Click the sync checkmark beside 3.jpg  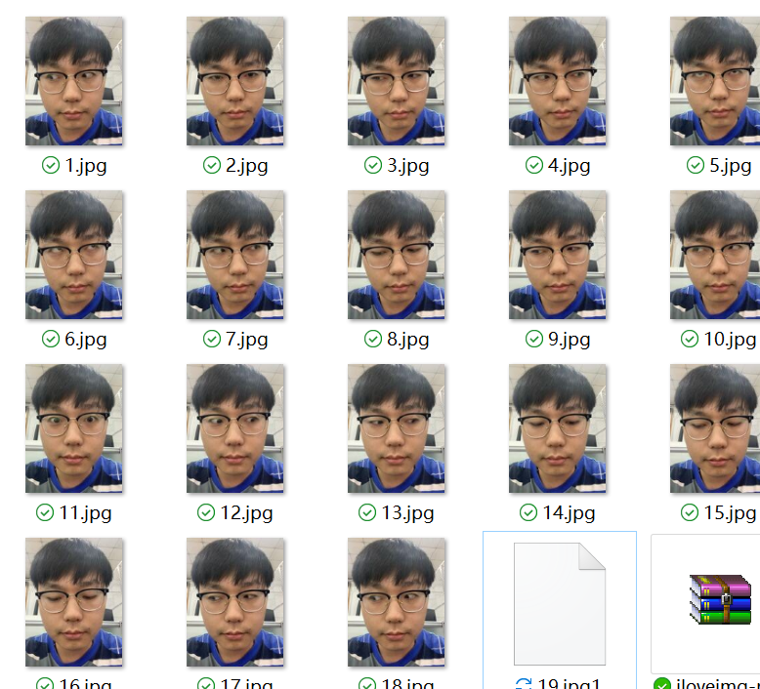[x=373, y=165]
